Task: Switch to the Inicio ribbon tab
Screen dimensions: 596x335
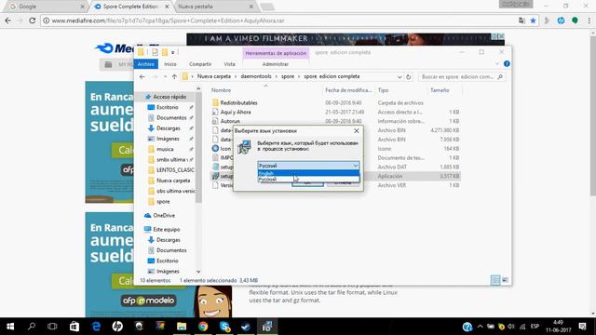Action: [169, 64]
